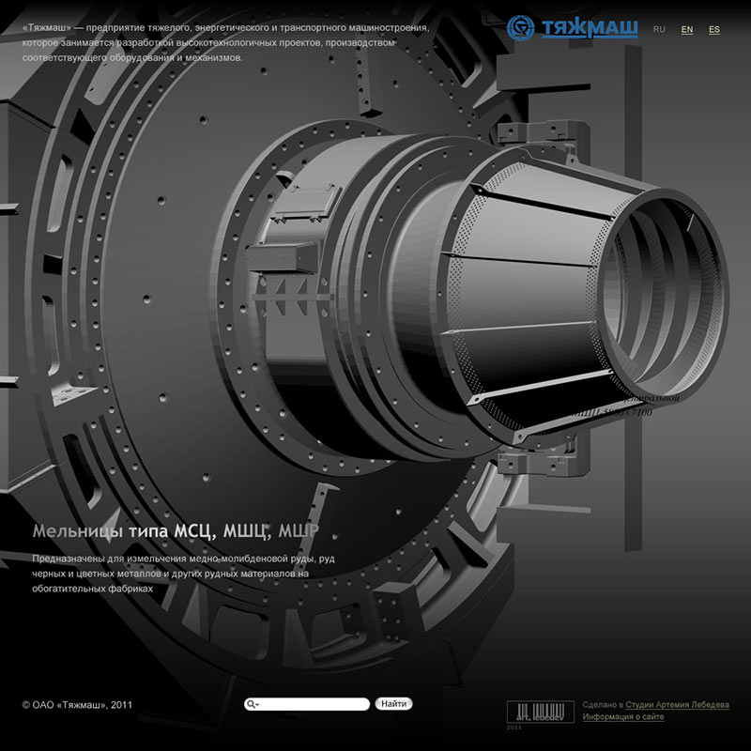
Task: Switch site language to EN
Action: coord(687,30)
